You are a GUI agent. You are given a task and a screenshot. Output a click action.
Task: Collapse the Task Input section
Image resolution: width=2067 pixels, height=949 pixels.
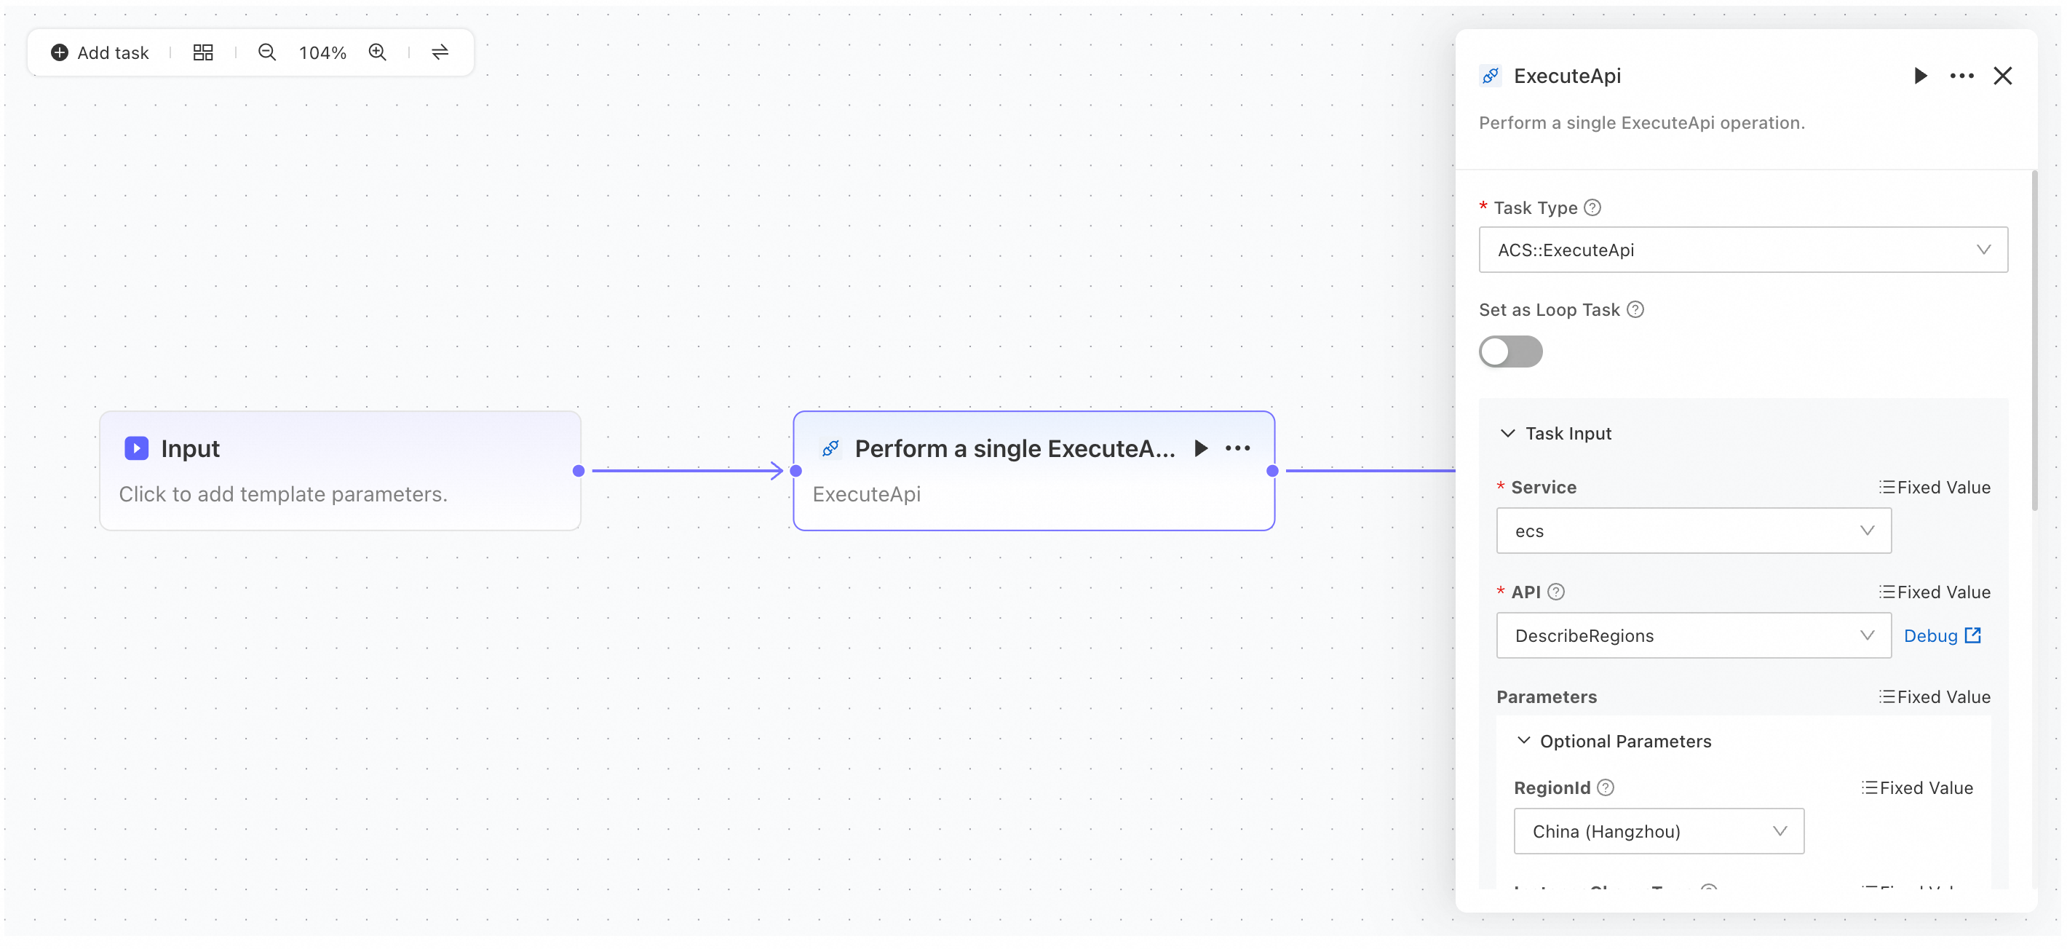click(1555, 434)
